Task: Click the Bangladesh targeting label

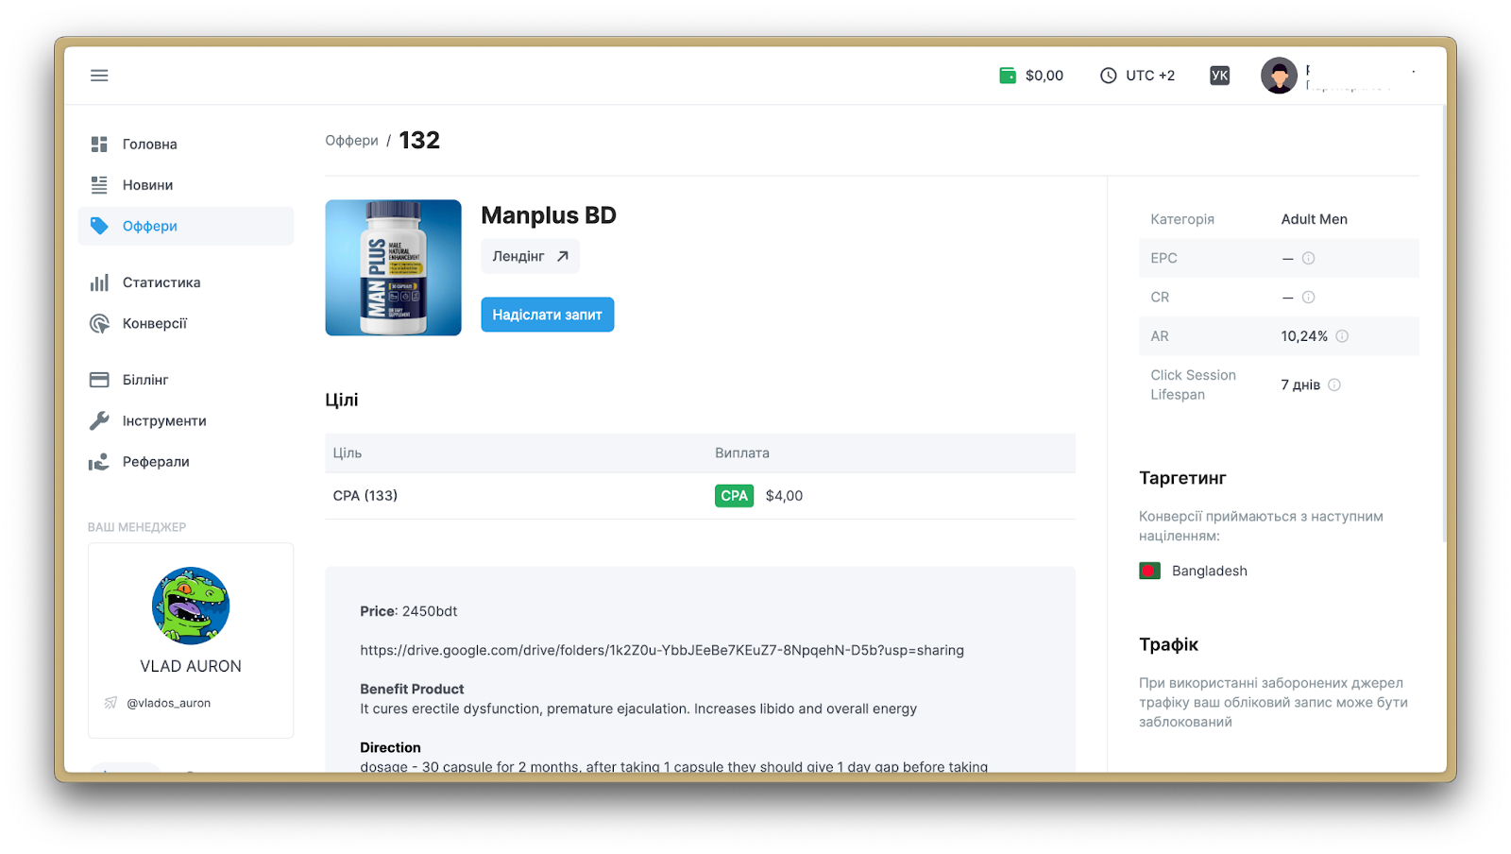Action: (1210, 571)
